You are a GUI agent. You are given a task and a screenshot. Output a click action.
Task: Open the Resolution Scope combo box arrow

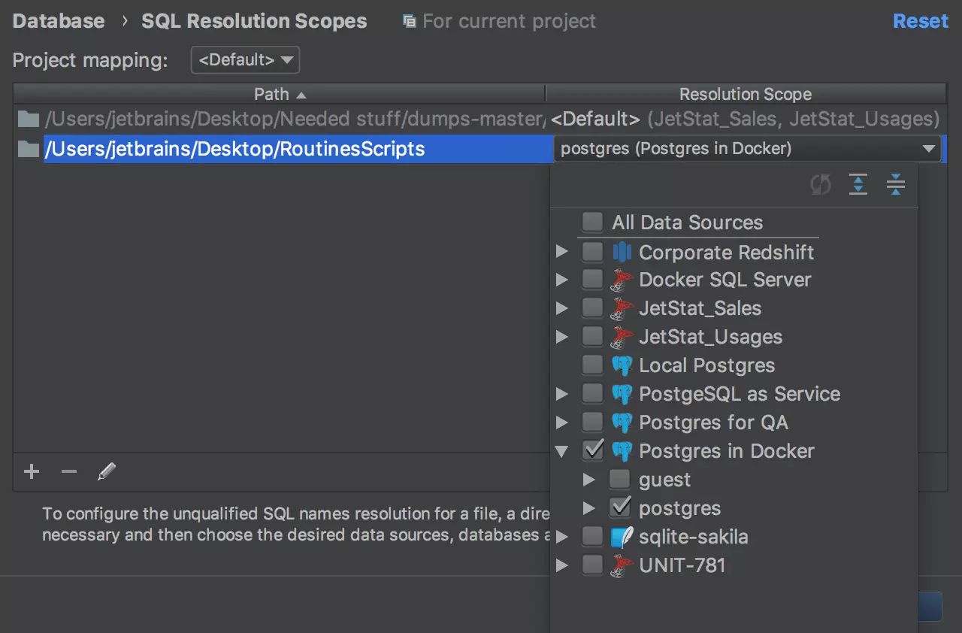coord(929,149)
